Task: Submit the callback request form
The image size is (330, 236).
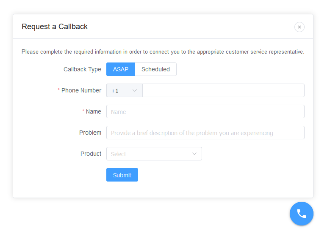Action: point(122,175)
